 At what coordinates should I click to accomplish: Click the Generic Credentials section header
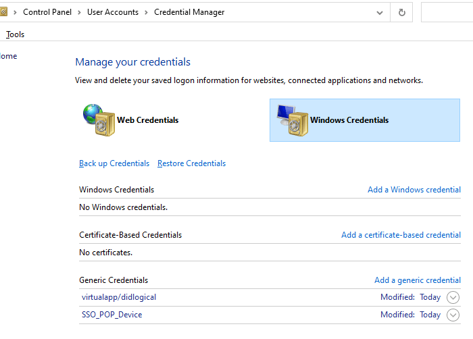coord(114,280)
